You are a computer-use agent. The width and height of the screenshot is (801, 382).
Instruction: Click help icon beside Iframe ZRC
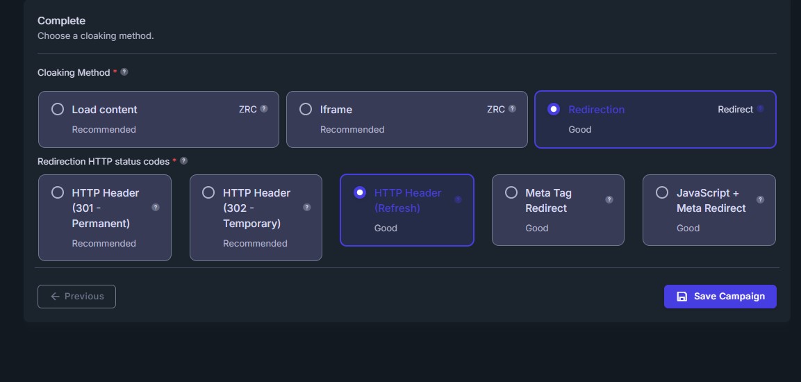tap(512, 109)
